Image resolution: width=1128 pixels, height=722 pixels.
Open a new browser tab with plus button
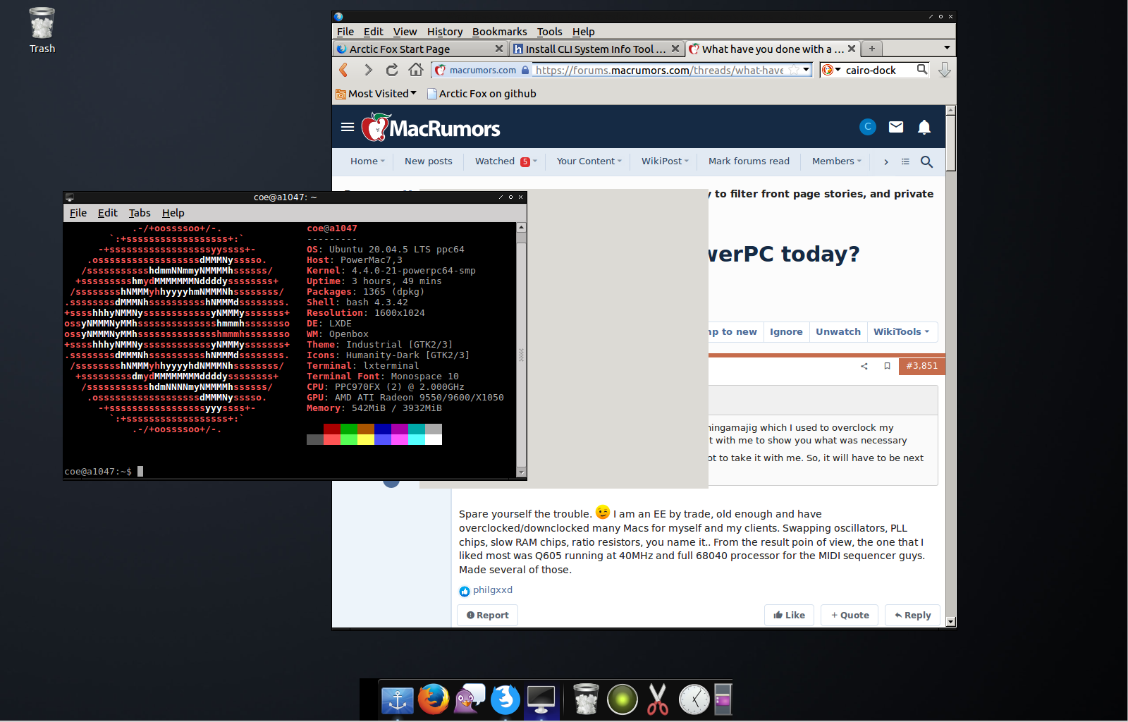point(872,49)
